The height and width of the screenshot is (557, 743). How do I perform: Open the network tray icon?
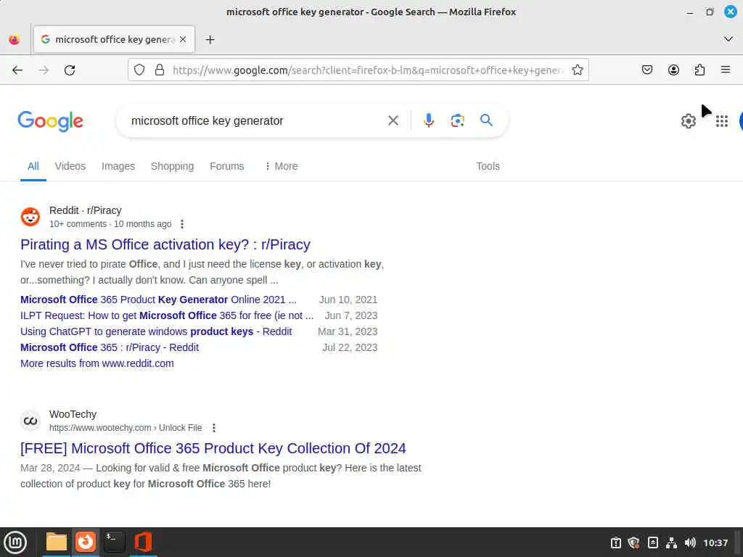click(671, 542)
